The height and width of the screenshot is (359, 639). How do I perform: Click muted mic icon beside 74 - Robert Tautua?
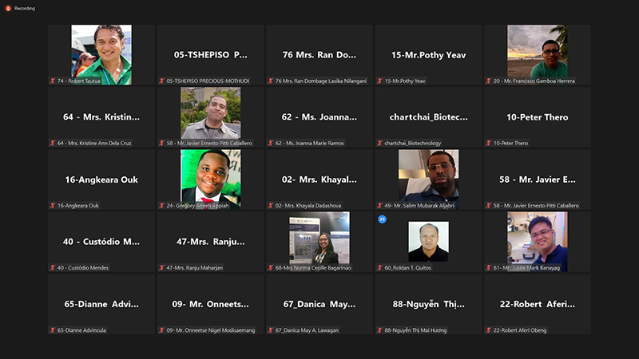tap(53, 81)
